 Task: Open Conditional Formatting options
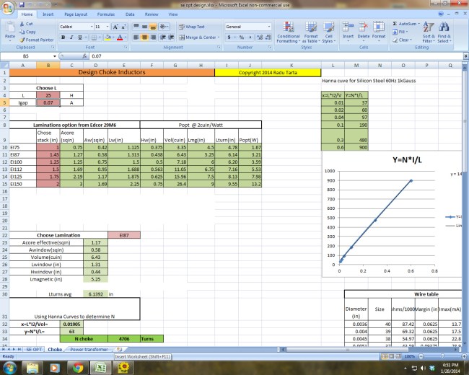pyautogui.click(x=288, y=32)
